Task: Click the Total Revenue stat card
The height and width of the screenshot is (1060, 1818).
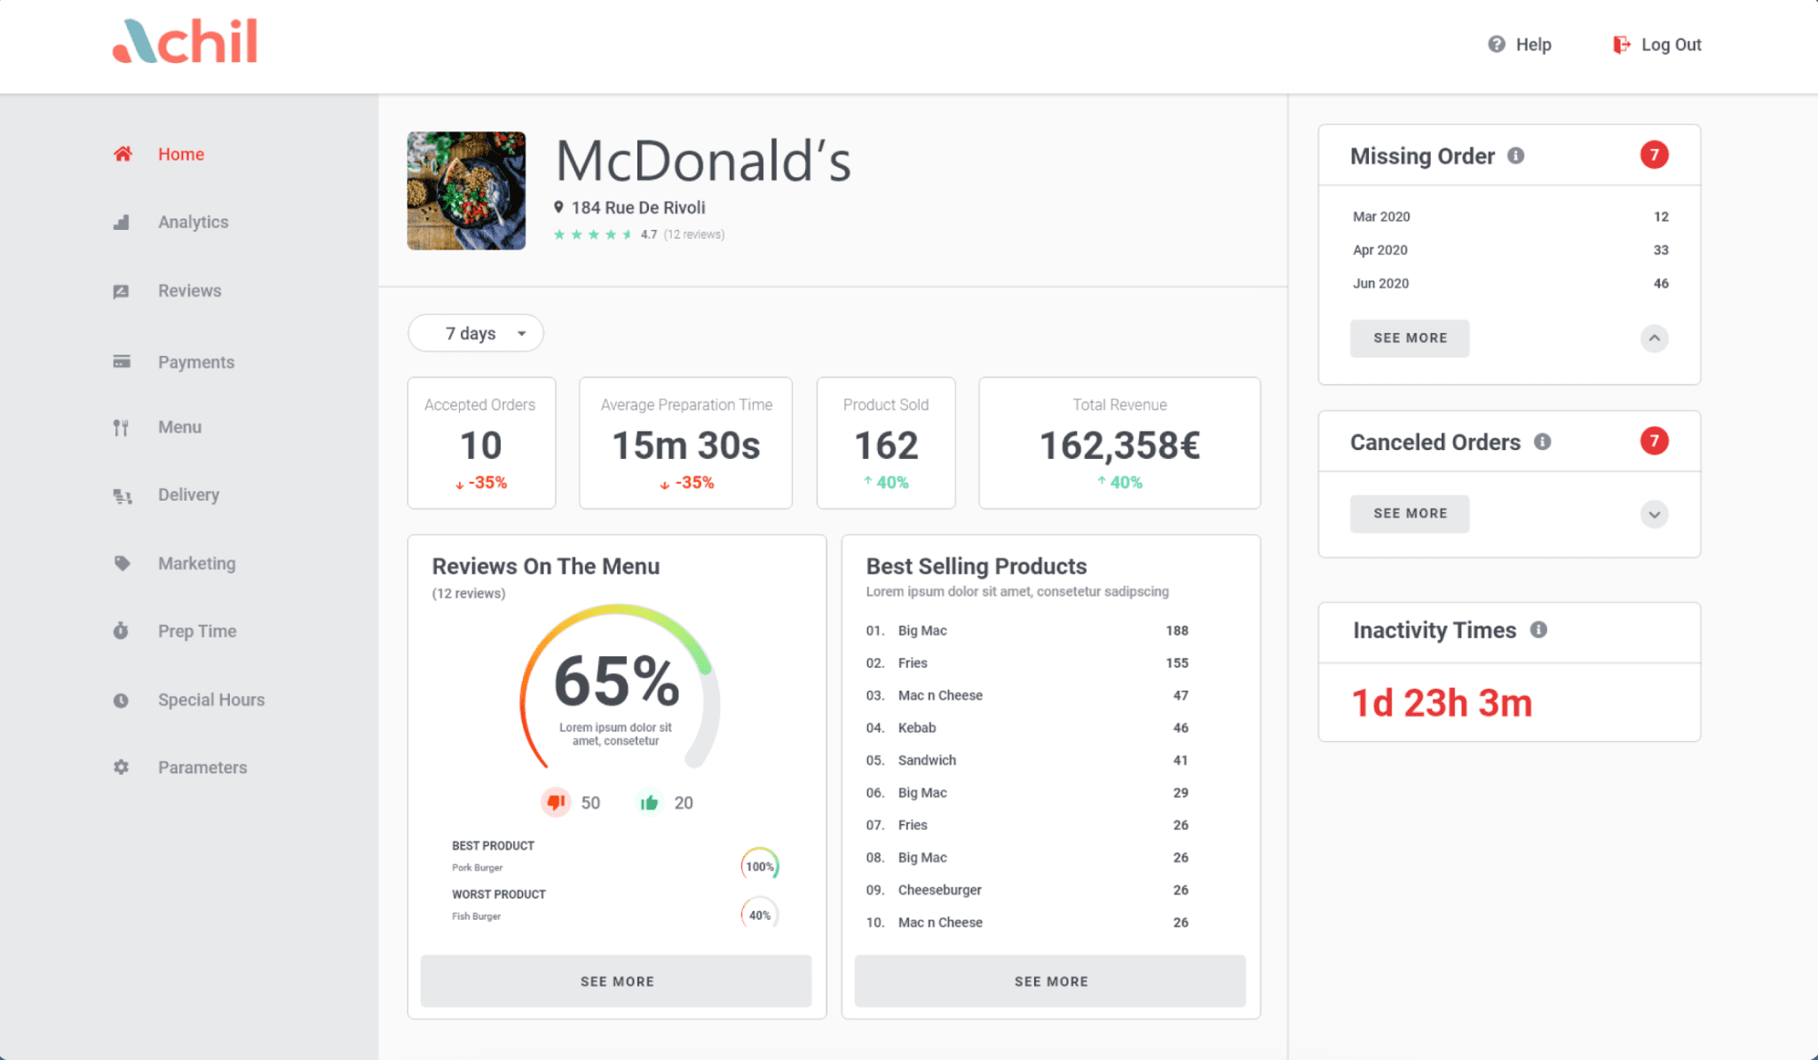Action: coord(1119,443)
